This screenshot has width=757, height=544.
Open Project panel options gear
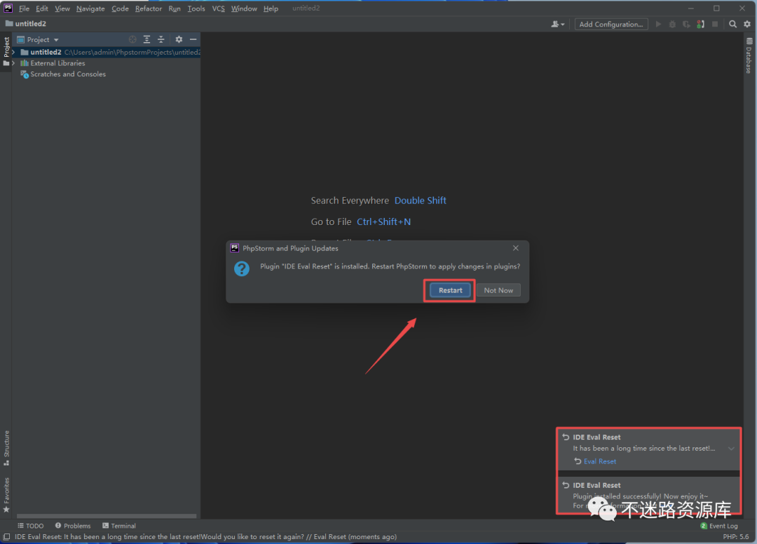click(x=179, y=39)
